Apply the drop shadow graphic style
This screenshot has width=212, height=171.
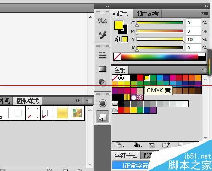coord(18,113)
